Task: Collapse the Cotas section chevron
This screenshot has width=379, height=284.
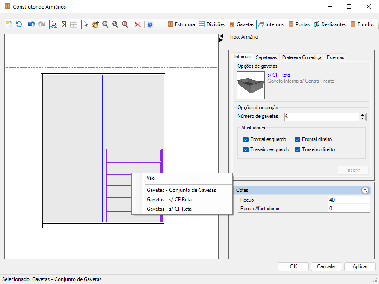Action: click(x=365, y=190)
